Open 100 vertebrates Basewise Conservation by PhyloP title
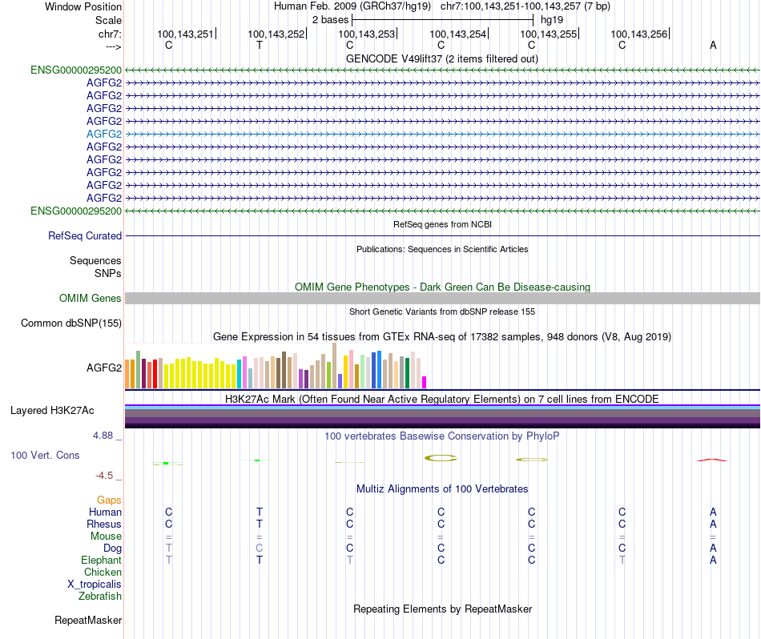Image resolution: width=761 pixels, height=639 pixels. click(x=442, y=436)
